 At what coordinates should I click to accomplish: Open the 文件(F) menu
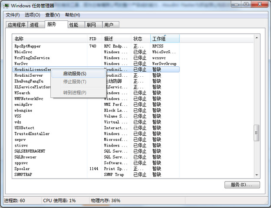[x=13, y=15]
